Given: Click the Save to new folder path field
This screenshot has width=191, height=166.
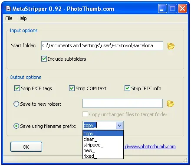Looking at the screenshot, I should [122, 103].
